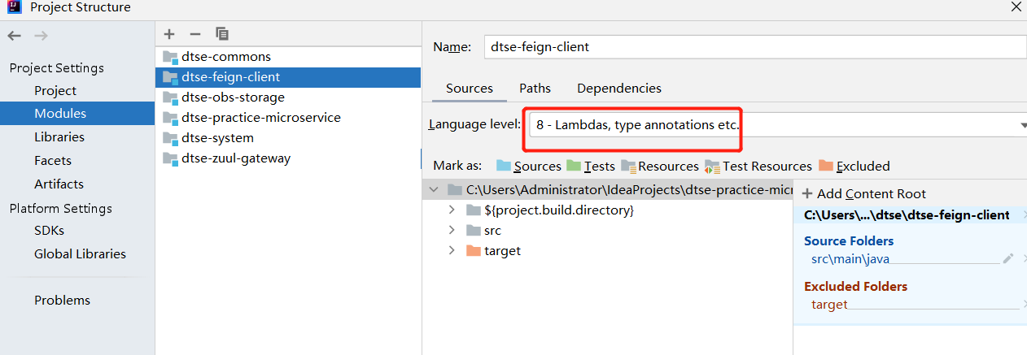1027x355 pixels.
Task: Mark as Sources folder icon
Action: 504,166
